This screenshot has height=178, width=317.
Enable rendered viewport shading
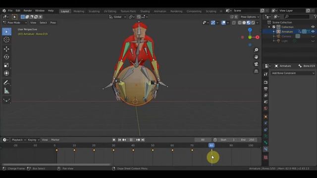click(253, 23)
